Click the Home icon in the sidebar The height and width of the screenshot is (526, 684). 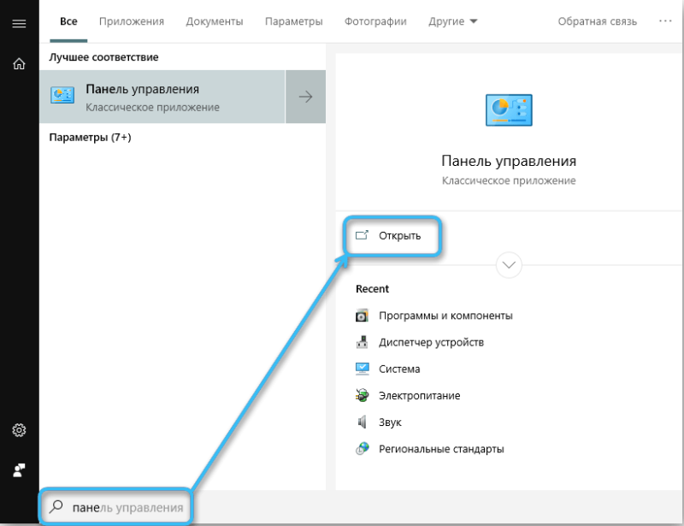pos(19,64)
